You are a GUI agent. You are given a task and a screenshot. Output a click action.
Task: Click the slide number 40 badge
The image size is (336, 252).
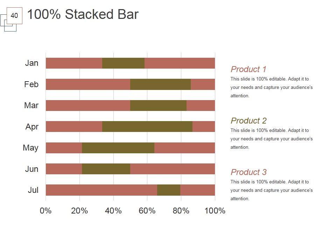click(x=14, y=16)
